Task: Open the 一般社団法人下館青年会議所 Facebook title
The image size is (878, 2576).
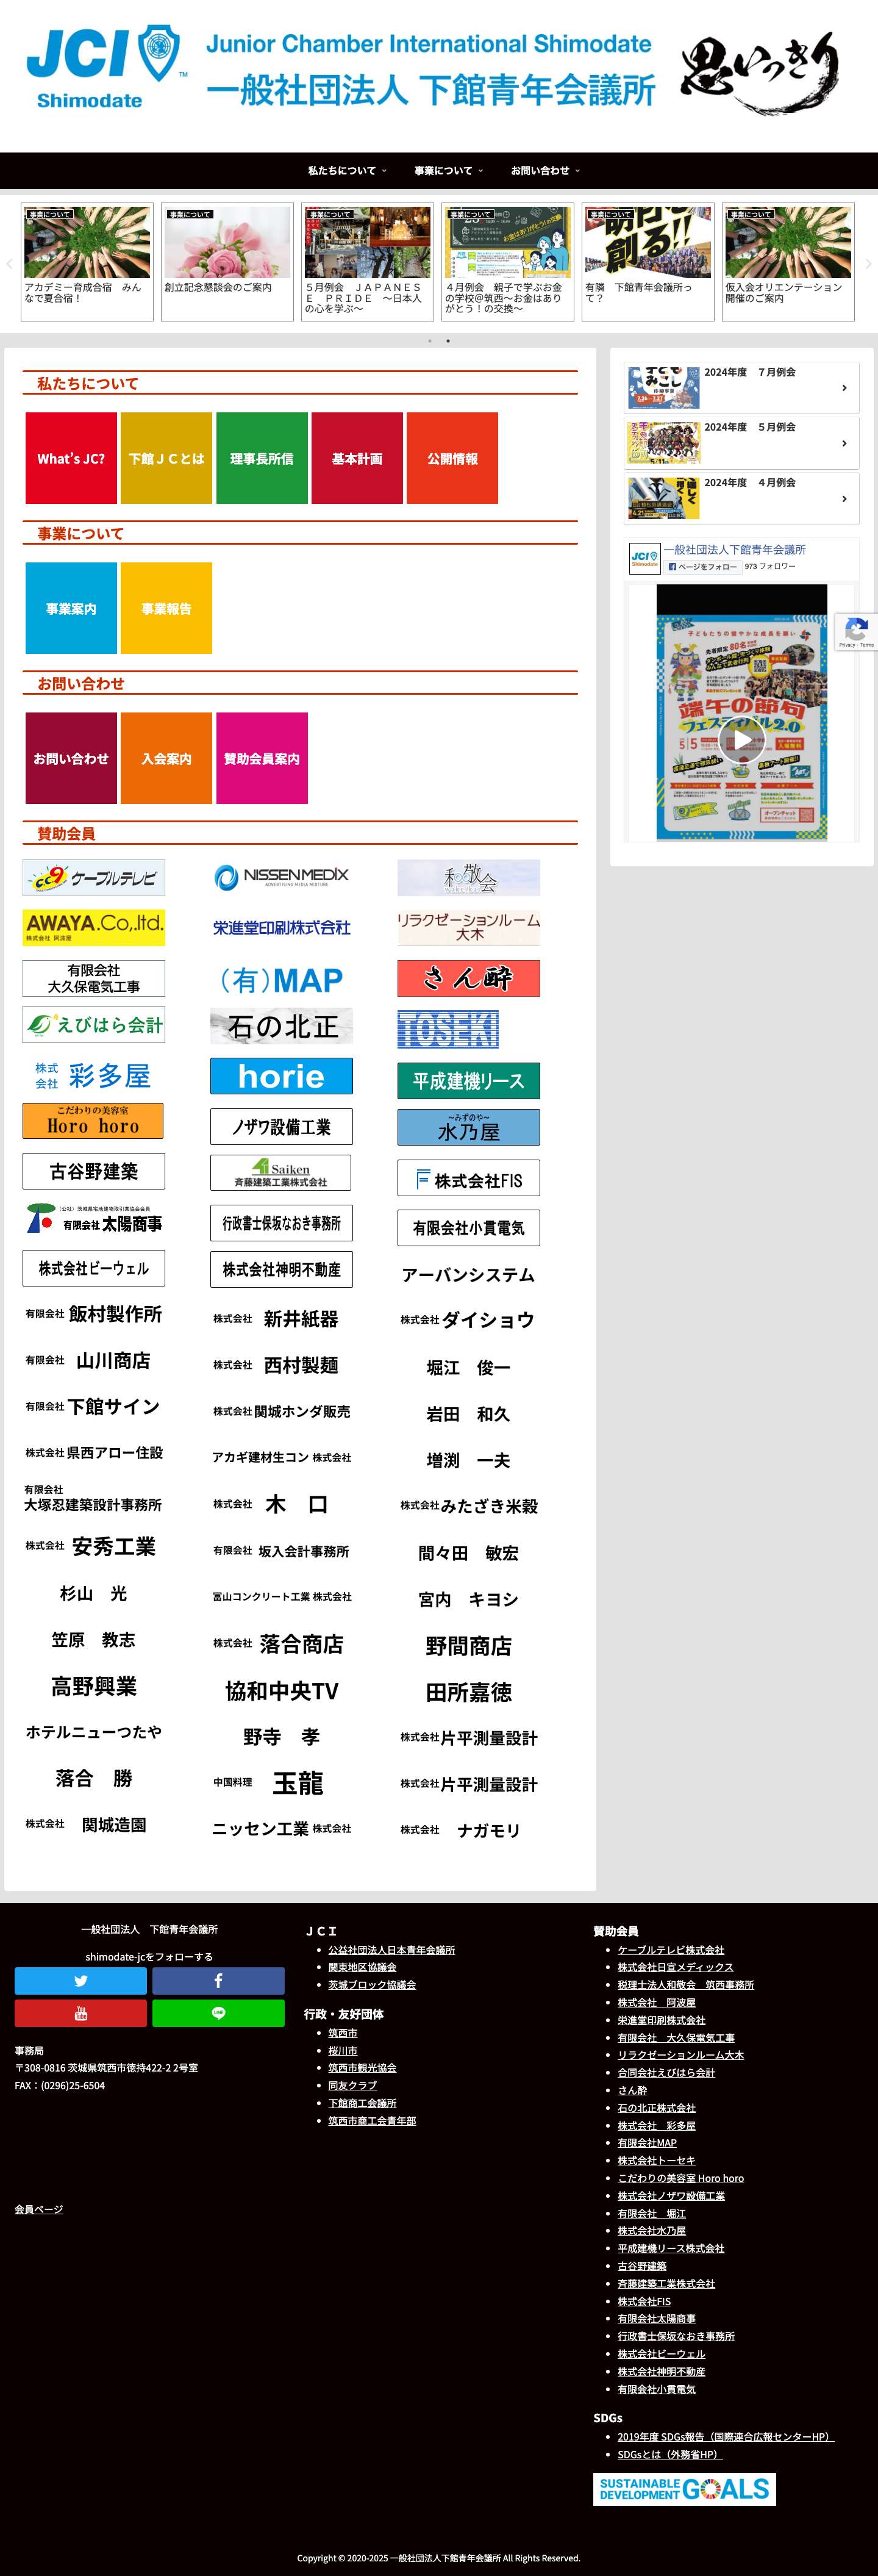Action: [735, 550]
